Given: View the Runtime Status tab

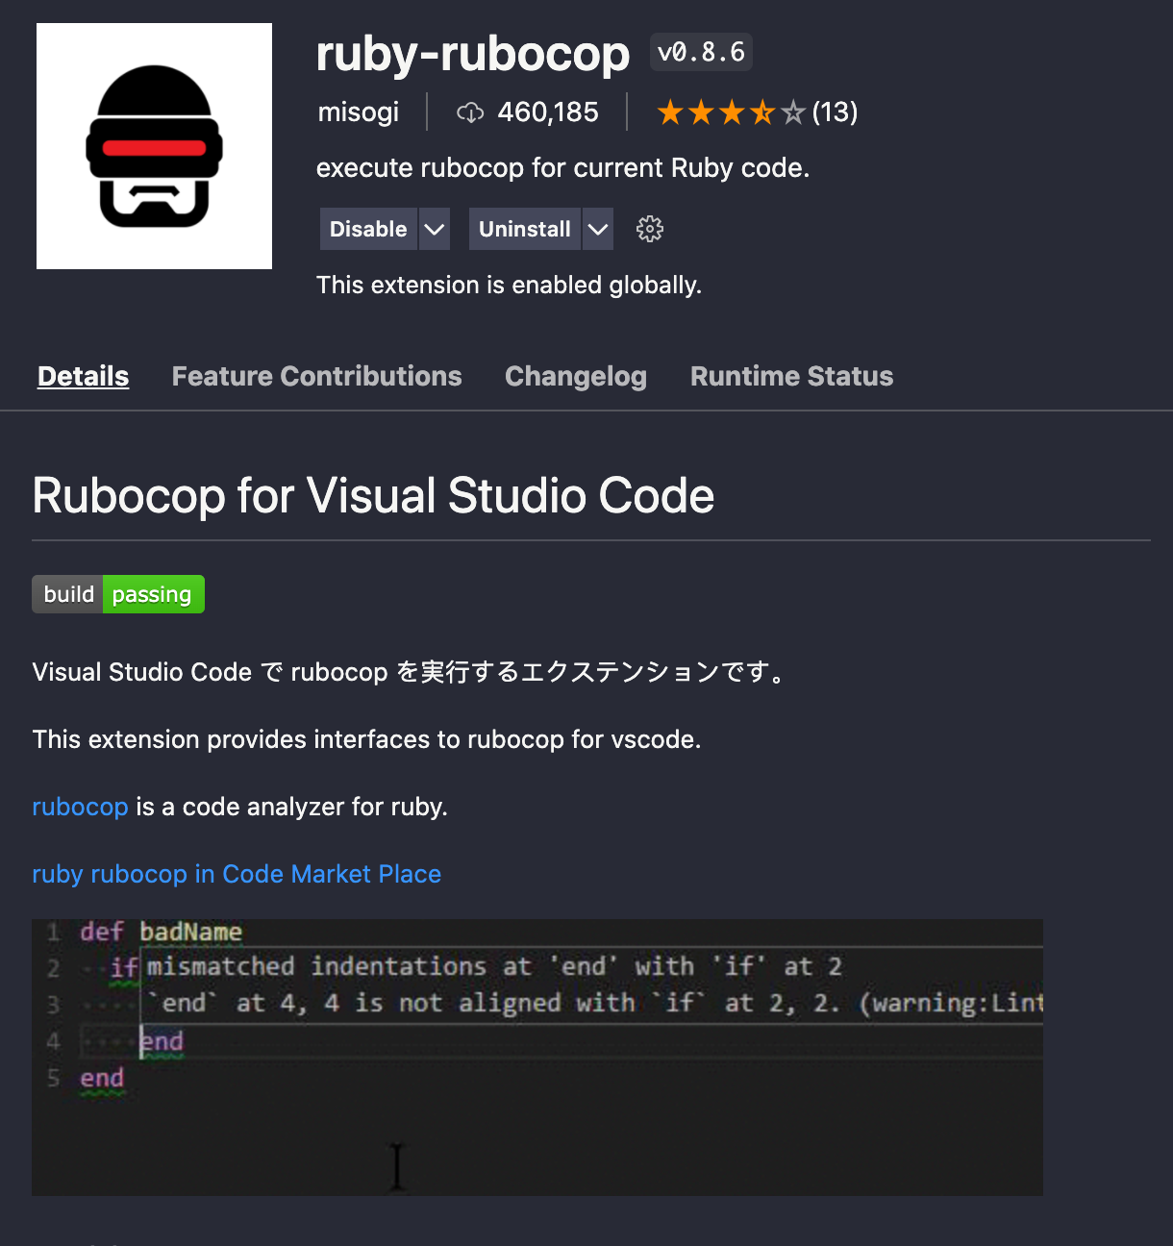Looking at the screenshot, I should pyautogui.click(x=791, y=376).
